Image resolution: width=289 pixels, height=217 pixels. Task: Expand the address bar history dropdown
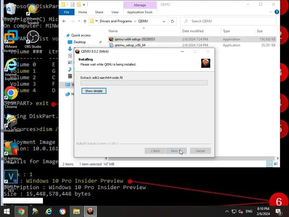click(x=164, y=21)
